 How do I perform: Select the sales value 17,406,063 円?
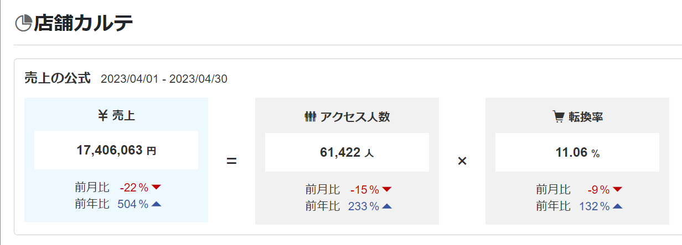coord(116,150)
